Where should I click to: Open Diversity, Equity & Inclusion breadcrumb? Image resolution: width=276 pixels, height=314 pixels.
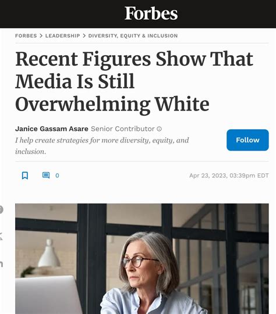coord(133,35)
